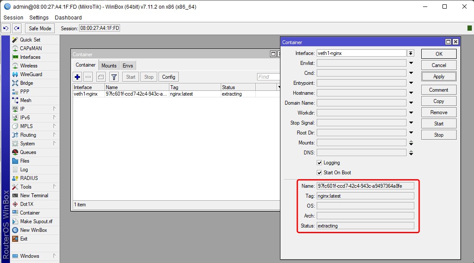Click the filter funnel icon
Viewport: 474px width, 263px height.
[x=114, y=77]
